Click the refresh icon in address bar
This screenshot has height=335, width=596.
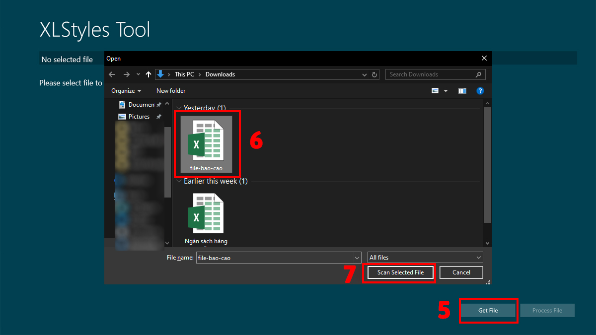[374, 74]
